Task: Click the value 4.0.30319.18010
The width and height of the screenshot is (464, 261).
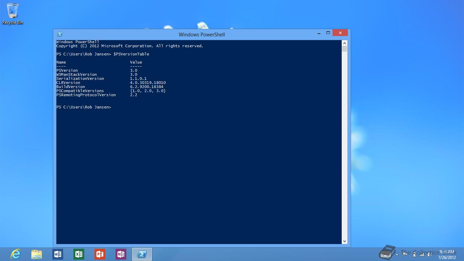Action: click(148, 83)
